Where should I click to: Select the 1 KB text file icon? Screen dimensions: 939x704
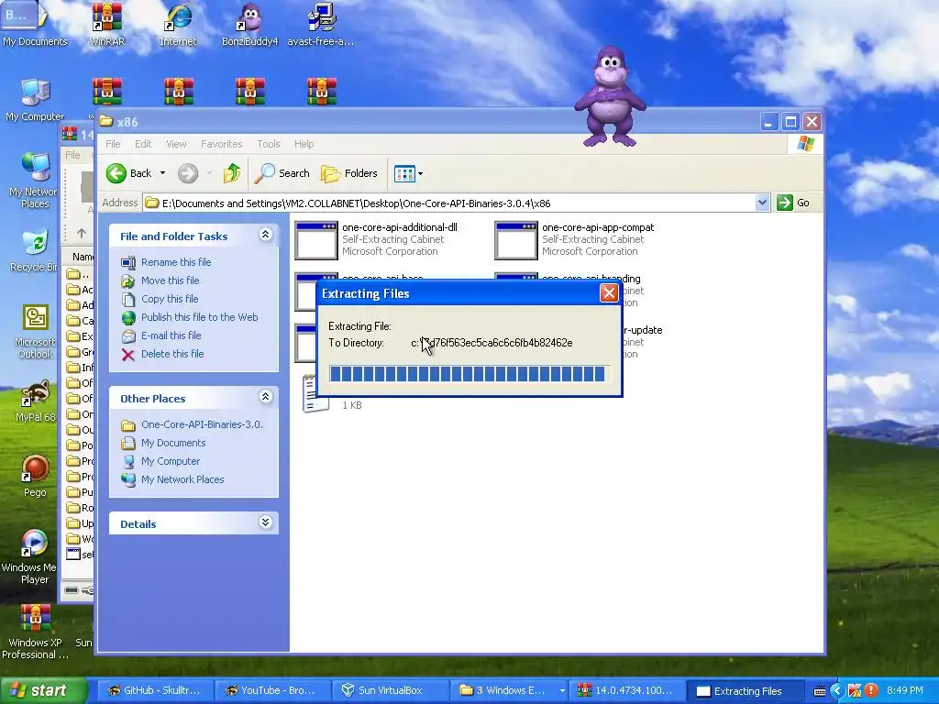pyautogui.click(x=315, y=393)
